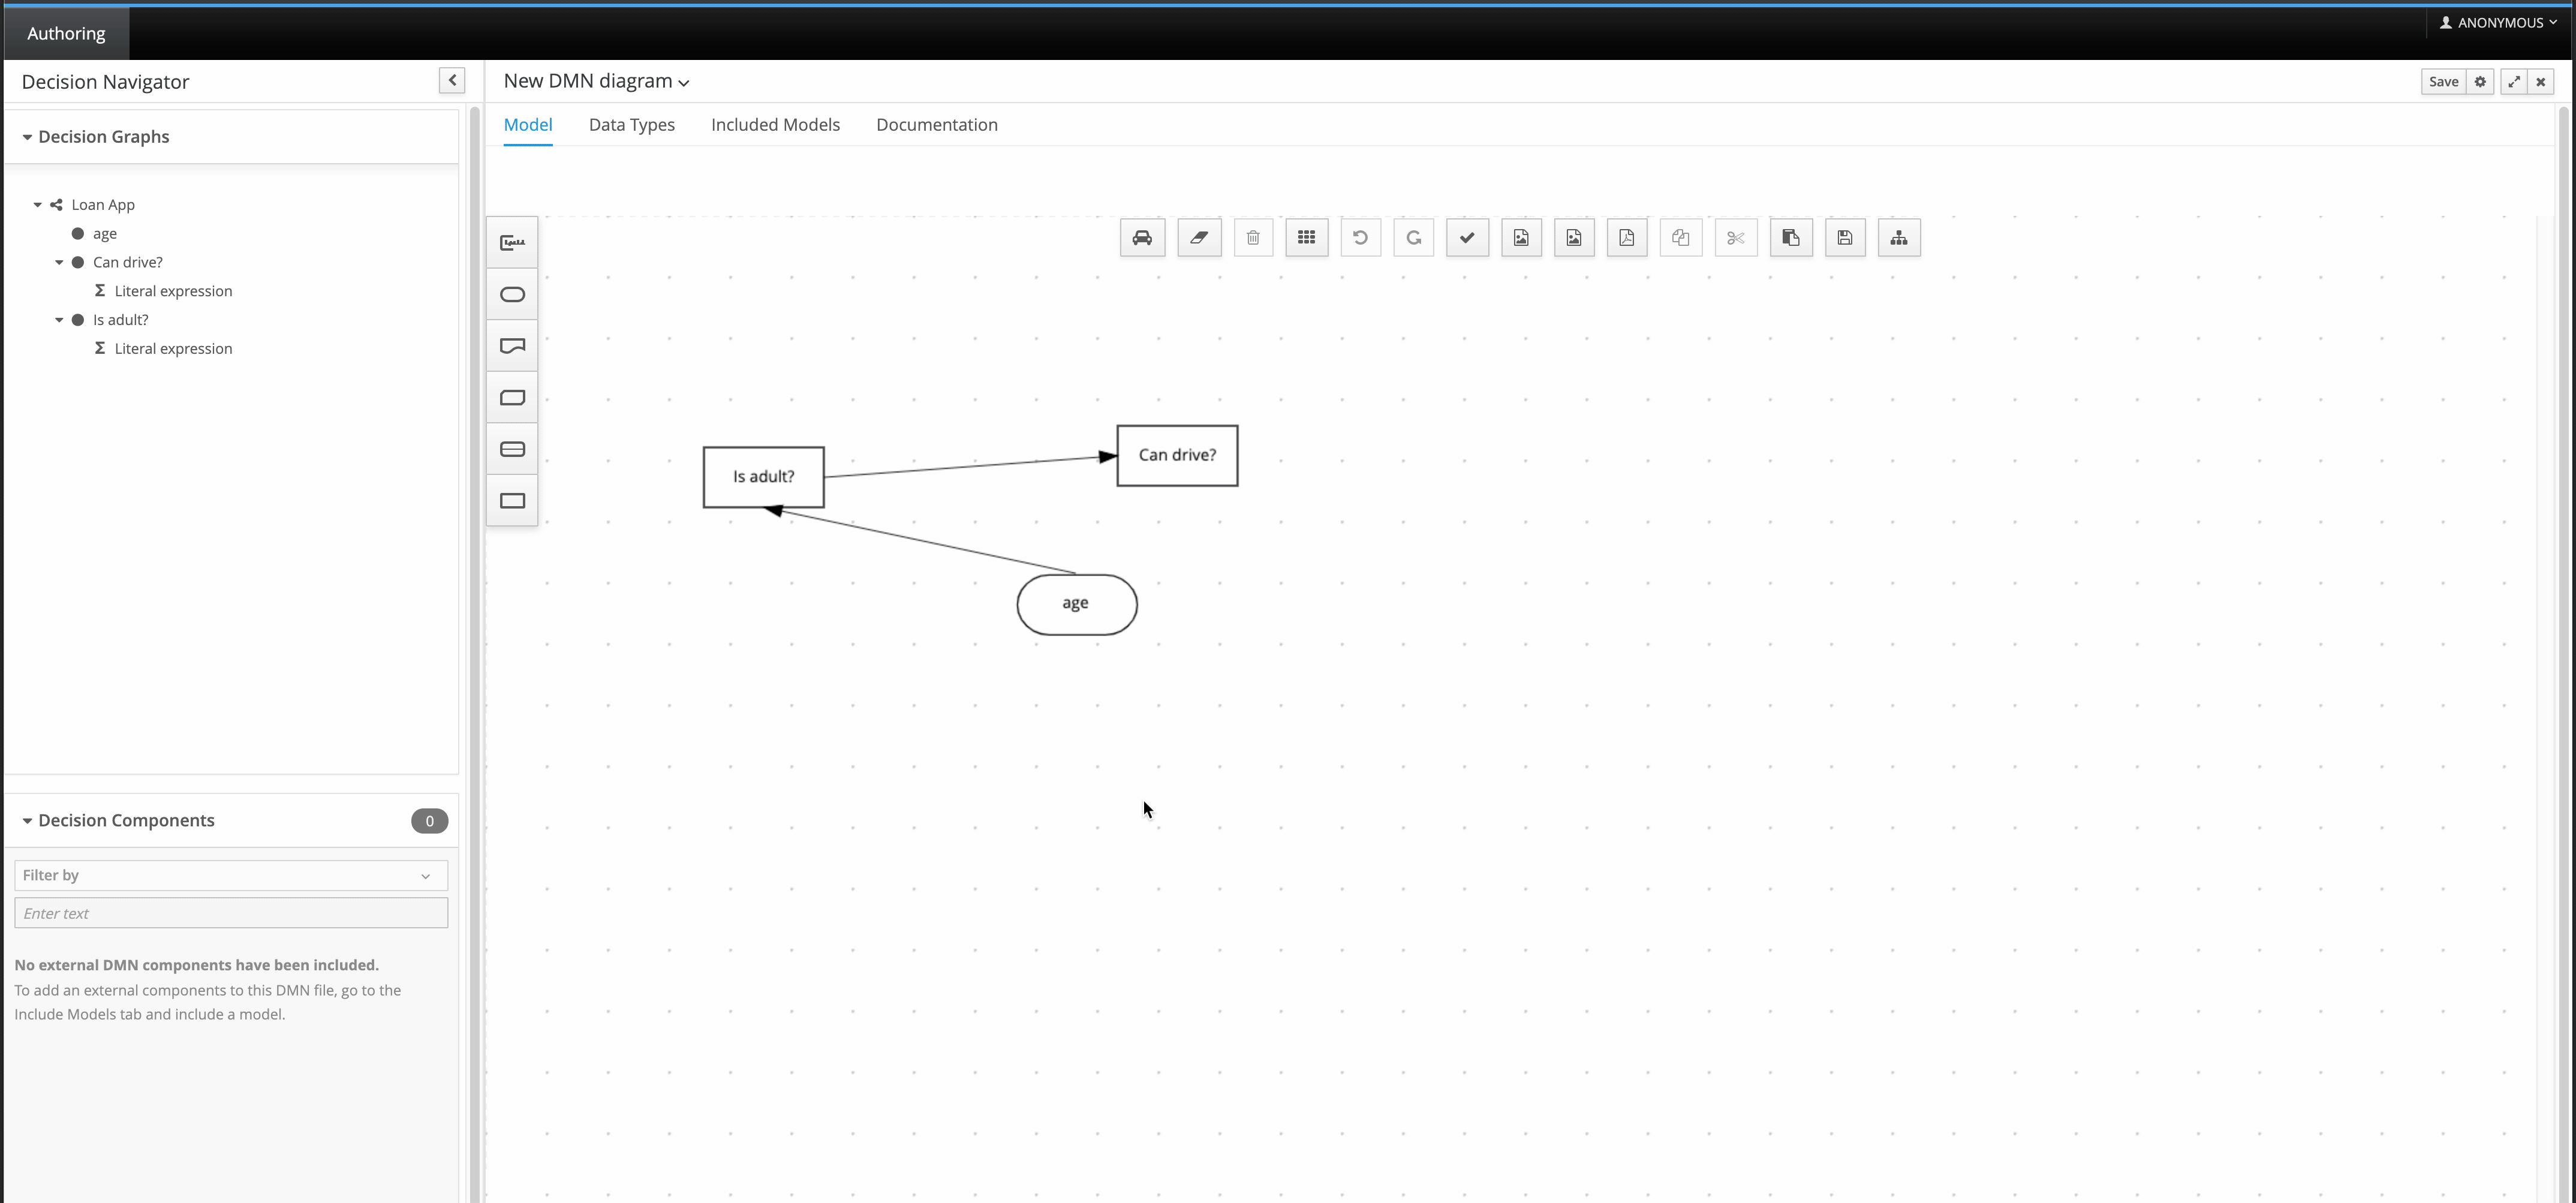2576x1203 pixels.
Task: Open Literal expression under Can drive?
Action: pos(173,291)
